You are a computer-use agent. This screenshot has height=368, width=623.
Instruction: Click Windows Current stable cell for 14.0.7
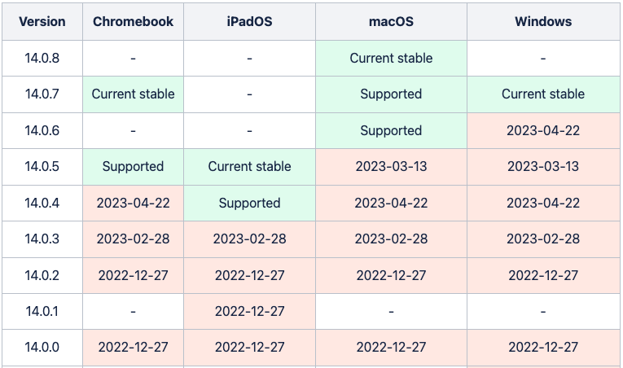coord(543,94)
